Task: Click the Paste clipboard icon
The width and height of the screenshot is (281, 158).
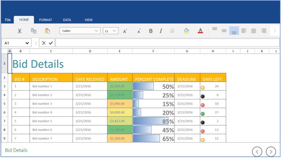Action: 47,31
